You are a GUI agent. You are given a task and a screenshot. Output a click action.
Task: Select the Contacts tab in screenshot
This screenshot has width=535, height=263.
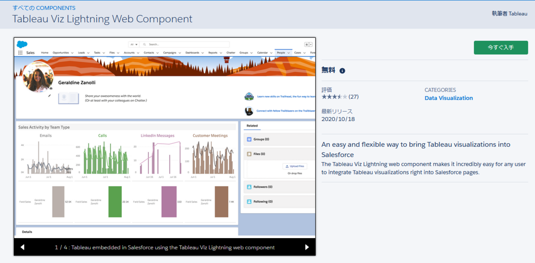click(149, 53)
